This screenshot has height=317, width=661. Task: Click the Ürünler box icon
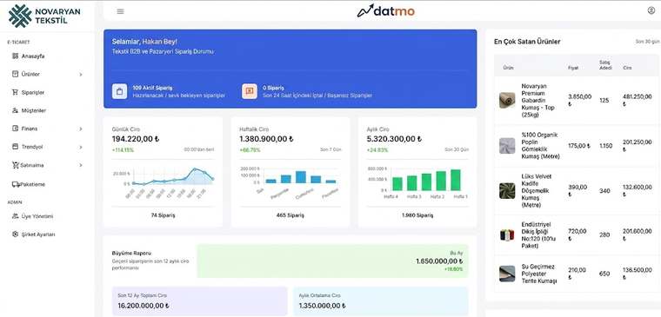pos(15,74)
